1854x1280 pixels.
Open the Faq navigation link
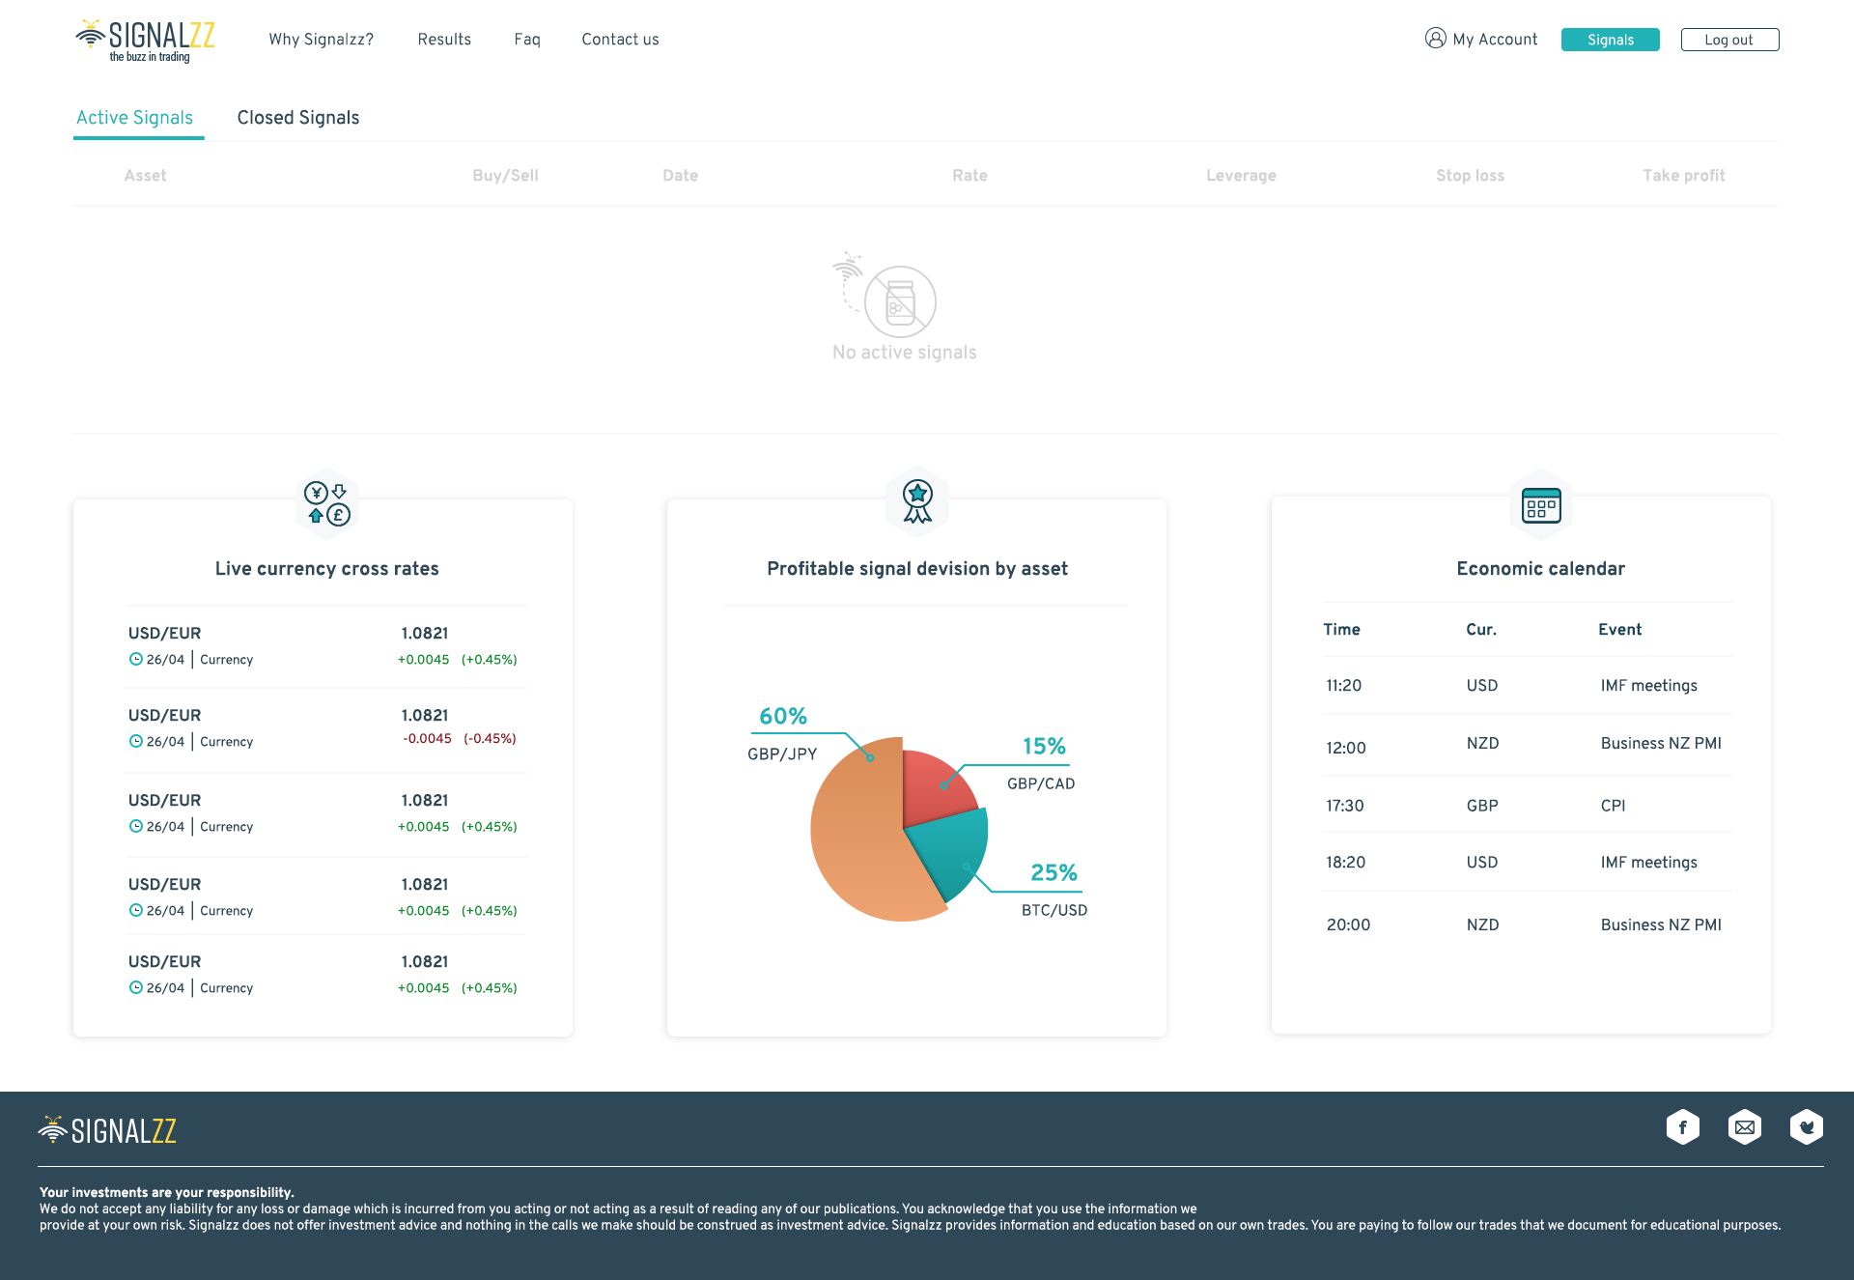[x=526, y=40]
